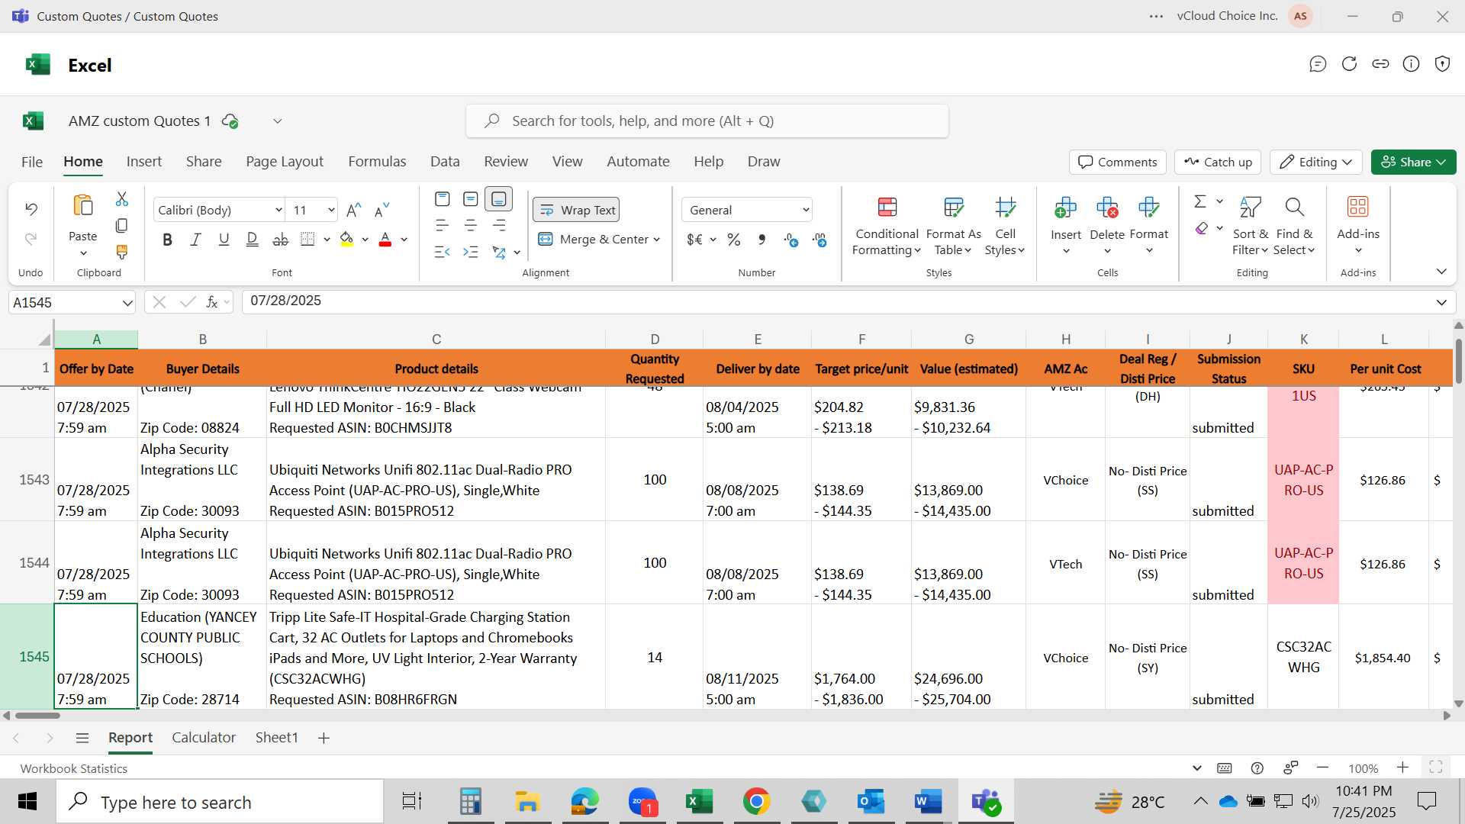Screen dimensions: 1465x824
Task: Toggle align text left
Action: (x=442, y=226)
